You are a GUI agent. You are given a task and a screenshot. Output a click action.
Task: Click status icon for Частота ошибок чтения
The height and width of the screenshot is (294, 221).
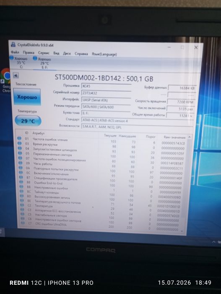pyautogui.click(x=19, y=138)
